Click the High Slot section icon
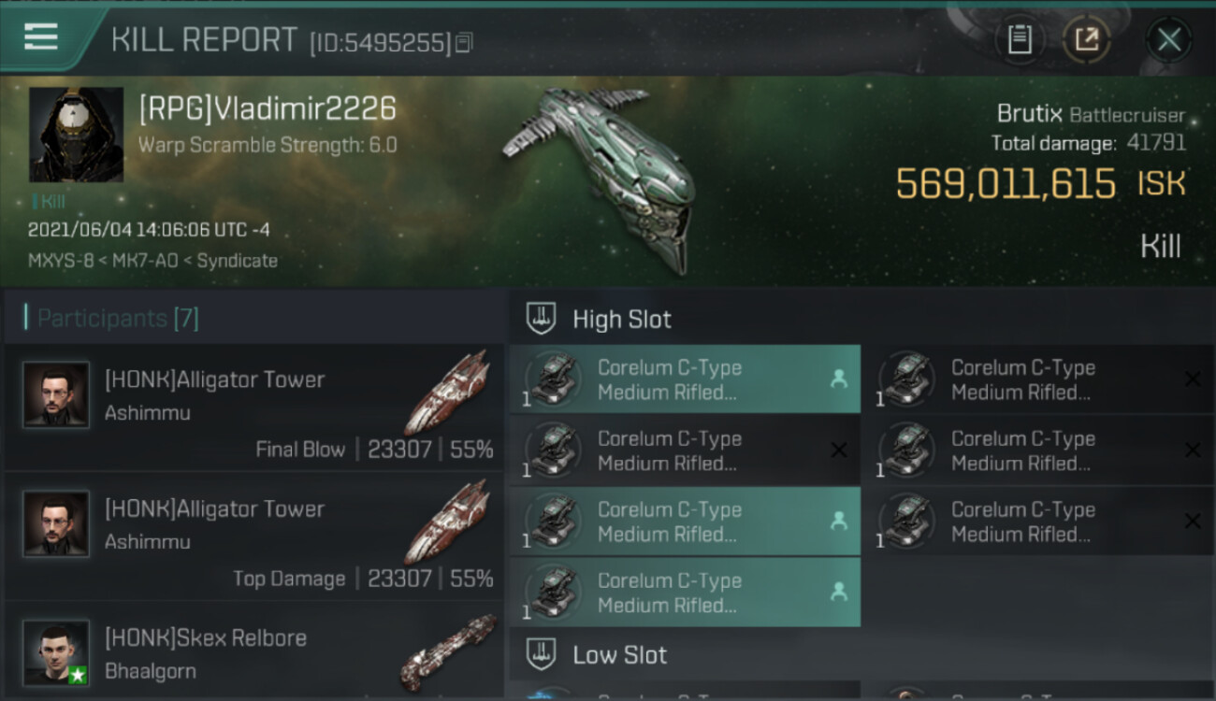Viewport: 1216px width, 701px height. 541,319
